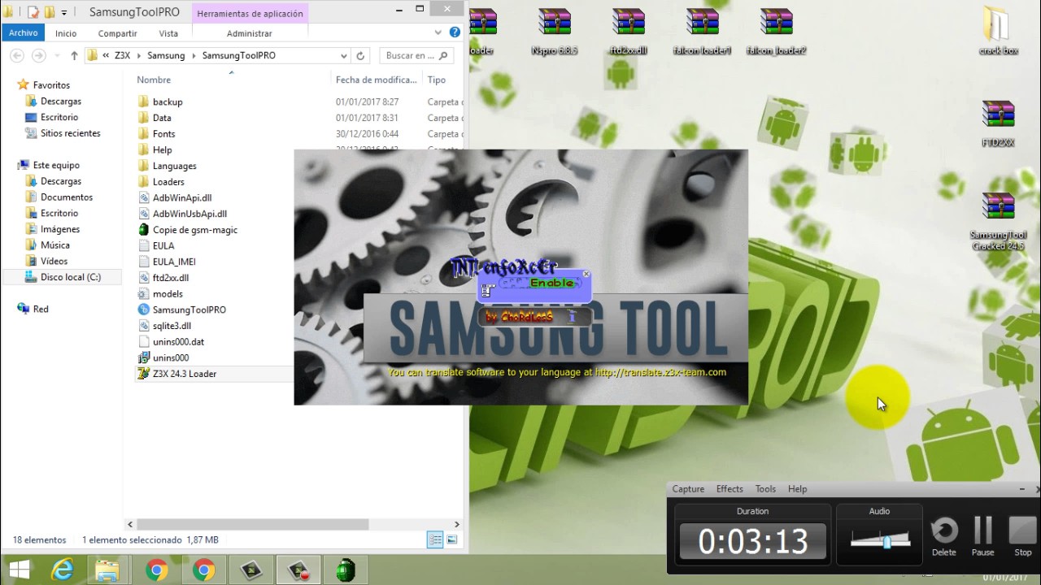The width and height of the screenshot is (1041, 585).
Task: Click Enable in the loader popup
Action: click(x=552, y=283)
